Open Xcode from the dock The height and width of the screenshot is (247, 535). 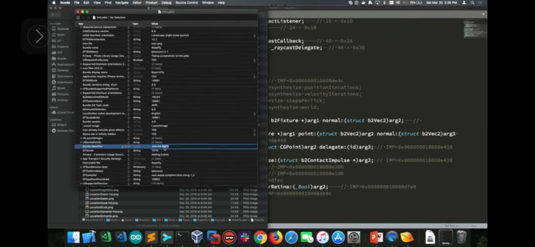tap(89, 237)
